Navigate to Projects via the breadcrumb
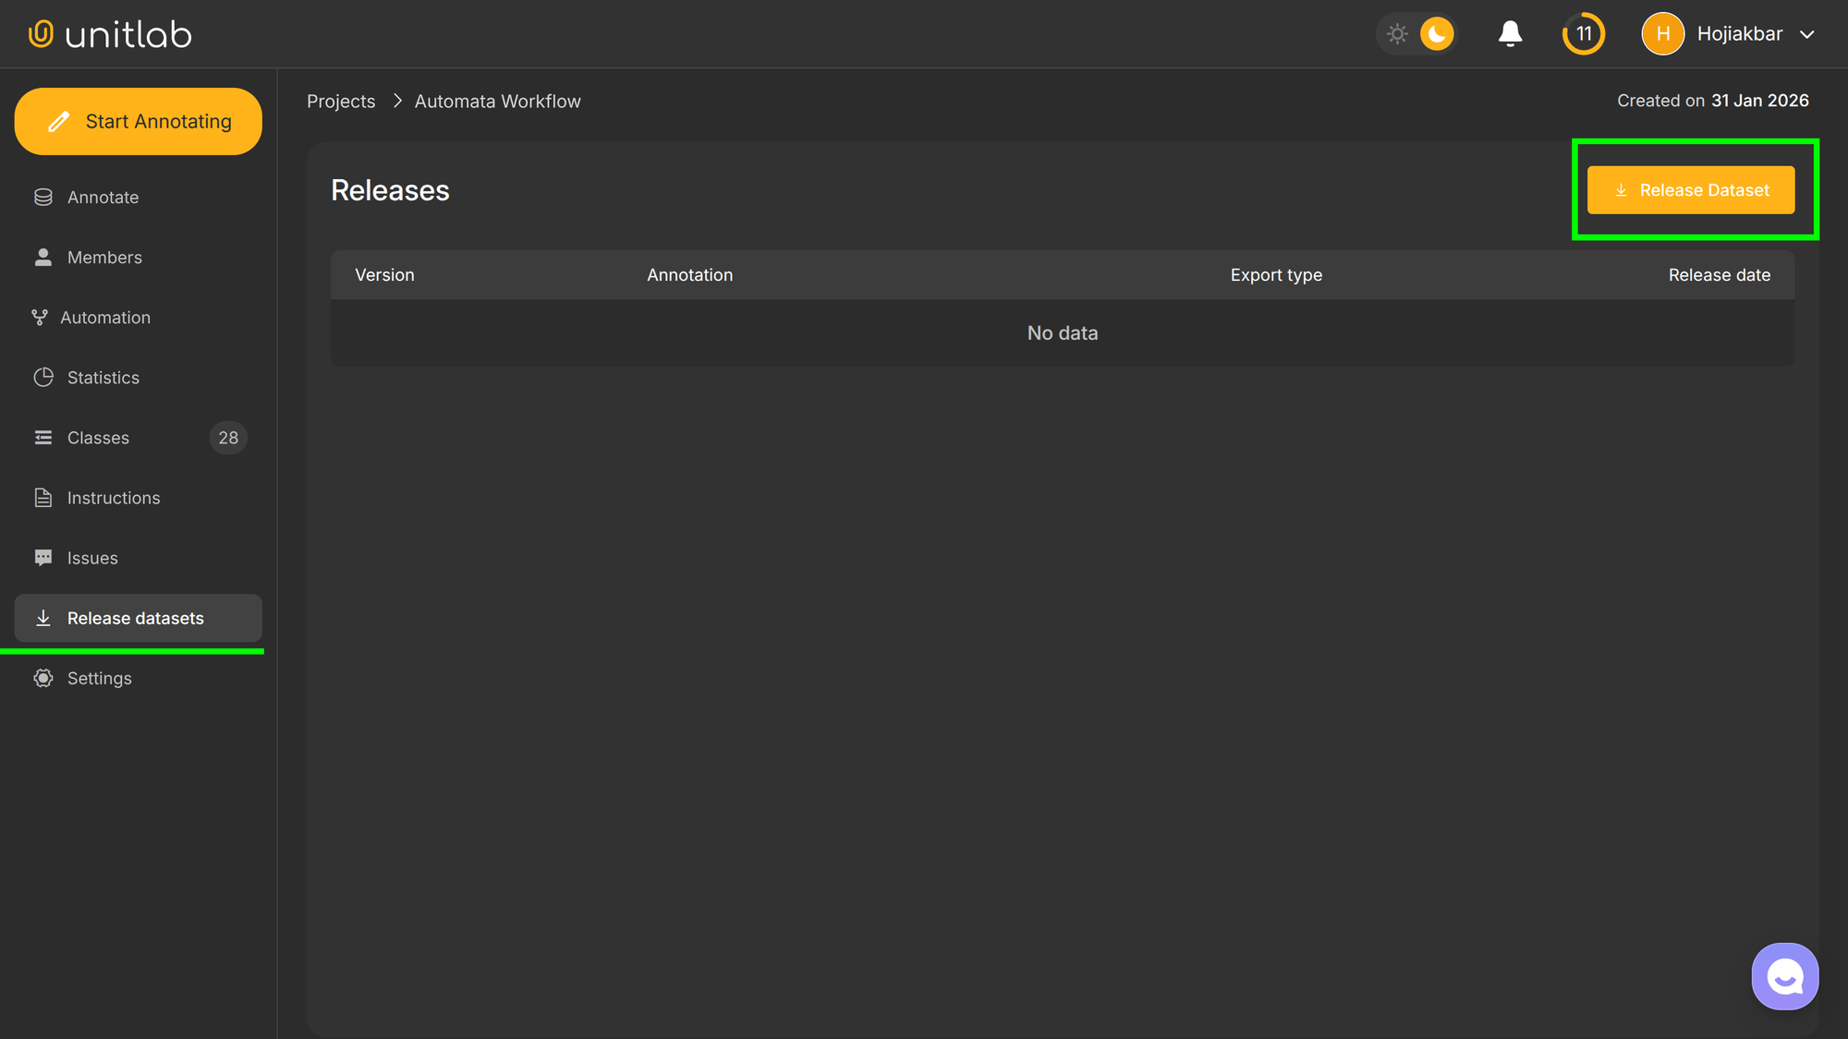1848x1039 pixels. (x=341, y=101)
